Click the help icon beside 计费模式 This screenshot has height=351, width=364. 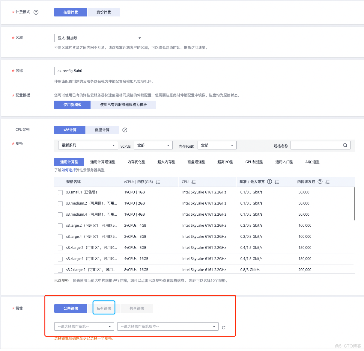36,12
